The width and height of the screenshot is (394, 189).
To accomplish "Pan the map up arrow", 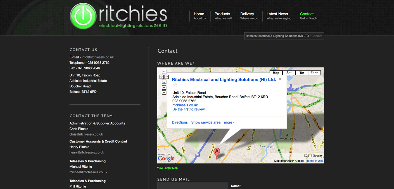I will pos(164,72).
